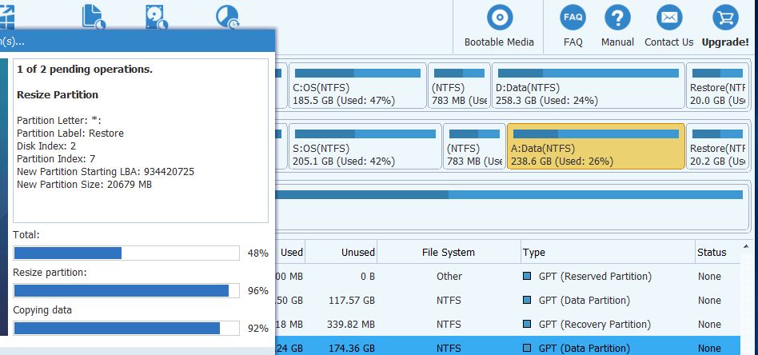Click the hard-disk-with-clock toolbar icon
Image resolution: width=758 pixels, height=355 pixels.
[157, 17]
